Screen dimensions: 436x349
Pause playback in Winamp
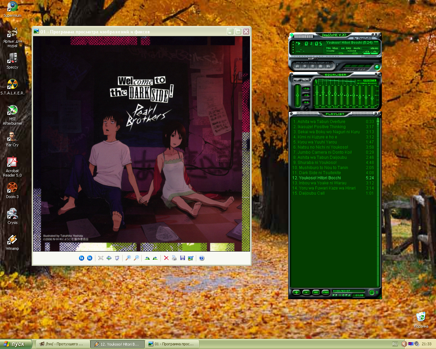(313, 66)
